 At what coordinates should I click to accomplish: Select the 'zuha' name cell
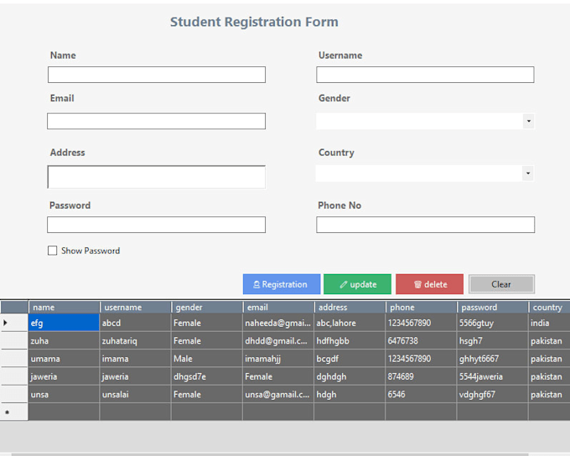pos(64,340)
